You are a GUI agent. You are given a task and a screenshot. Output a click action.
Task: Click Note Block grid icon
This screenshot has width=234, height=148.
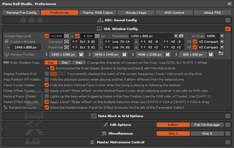point(94,116)
